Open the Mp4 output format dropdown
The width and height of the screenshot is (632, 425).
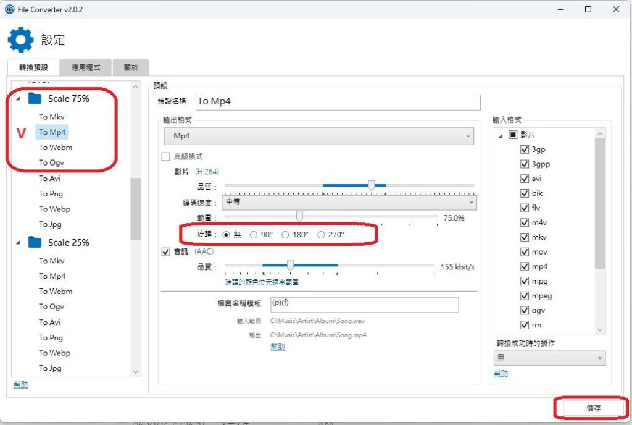tap(318, 136)
